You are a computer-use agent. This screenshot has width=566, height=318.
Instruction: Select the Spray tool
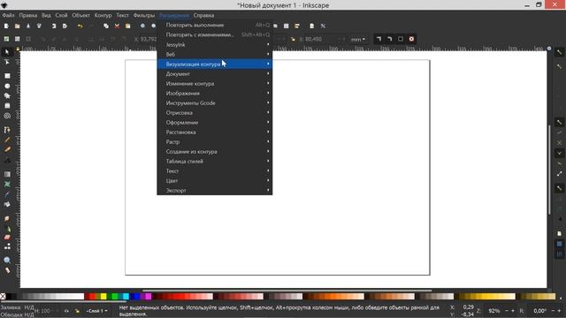point(7,229)
